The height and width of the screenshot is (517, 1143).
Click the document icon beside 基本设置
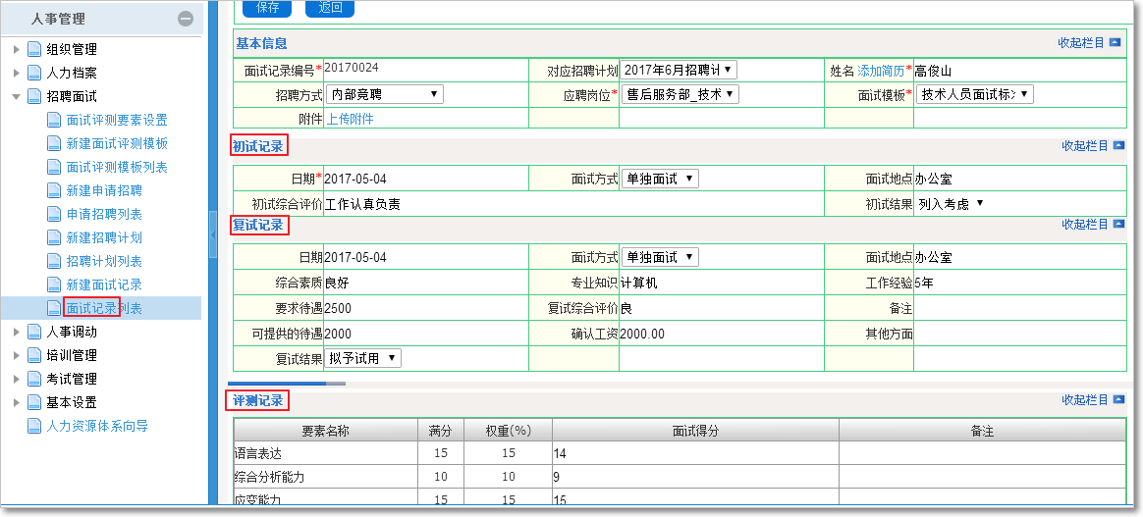[34, 402]
